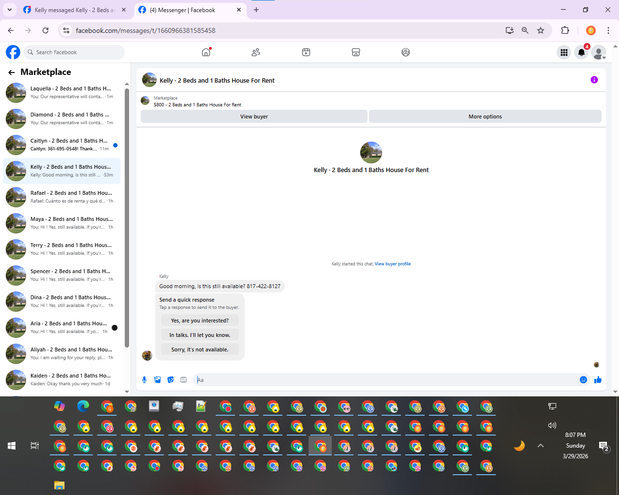
Task: Open conversation information purple icon
Action: pos(594,80)
